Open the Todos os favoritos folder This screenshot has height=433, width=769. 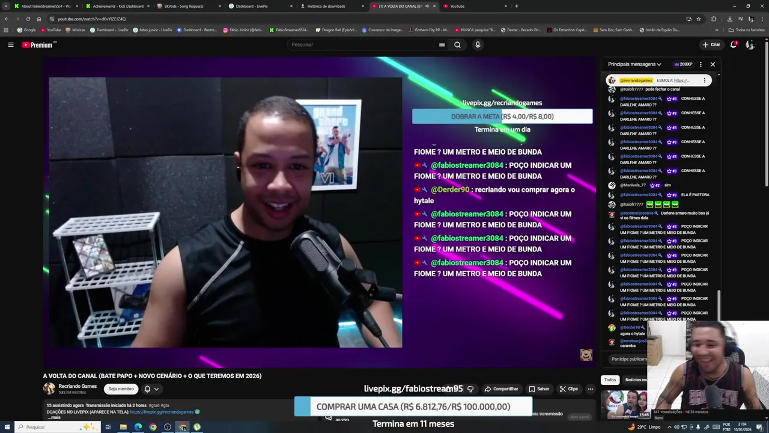[x=747, y=30]
